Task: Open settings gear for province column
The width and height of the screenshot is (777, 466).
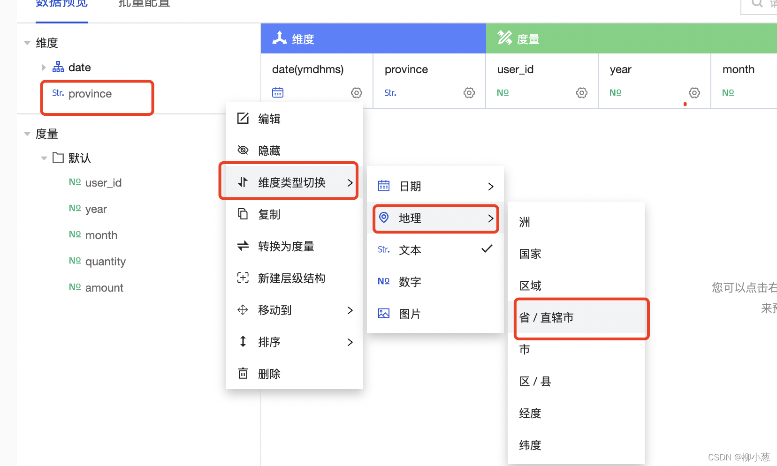Action: 469,93
